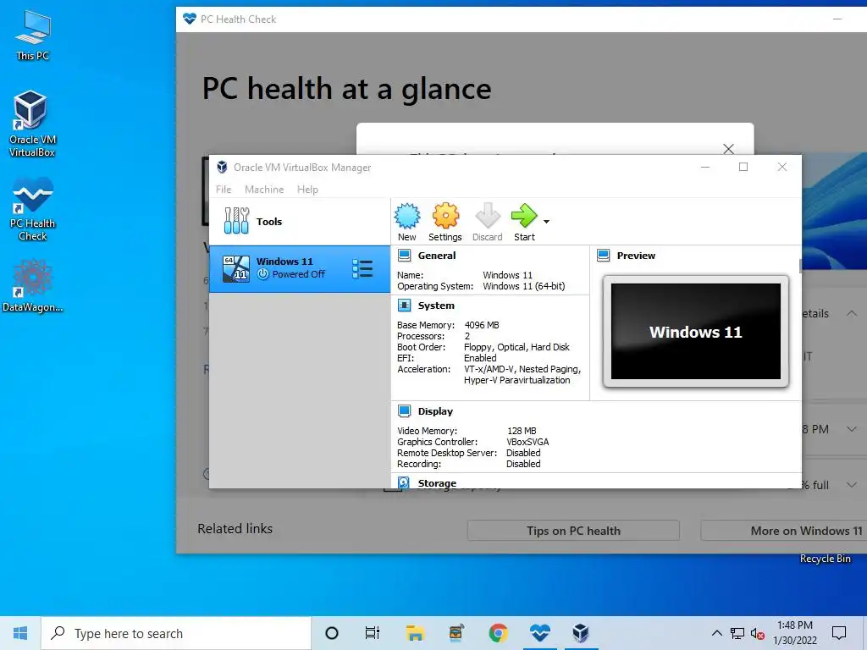867x650 pixels.
Task: Open Settings via the orange gear icon
Action: [445, 216]
